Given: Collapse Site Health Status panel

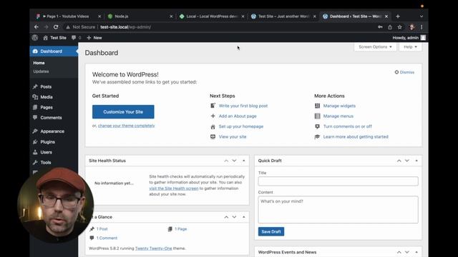Looking at the screenshot, I should coord(243,161).
